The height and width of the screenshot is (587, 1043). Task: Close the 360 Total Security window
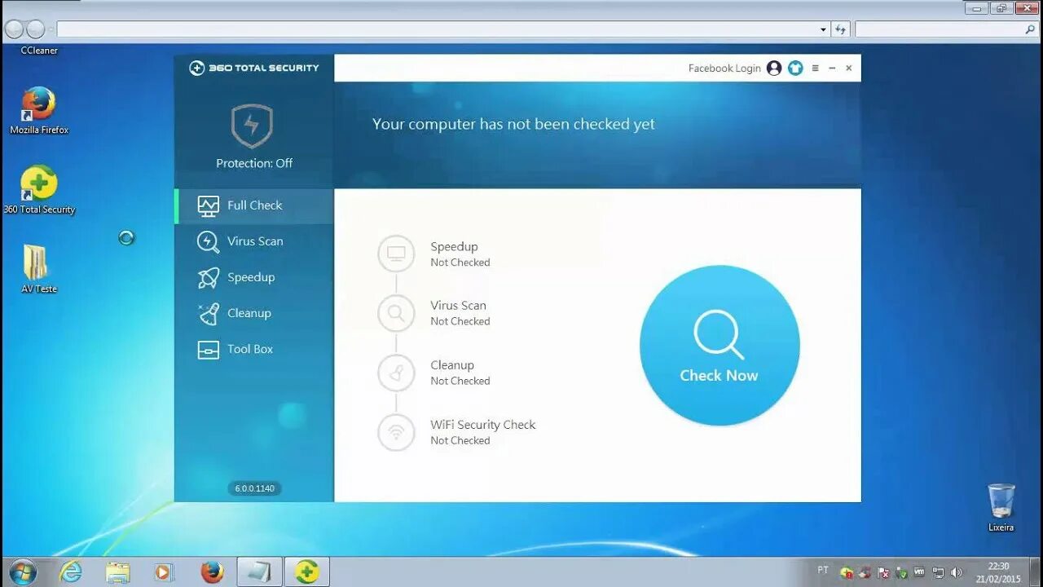point(848,68)
